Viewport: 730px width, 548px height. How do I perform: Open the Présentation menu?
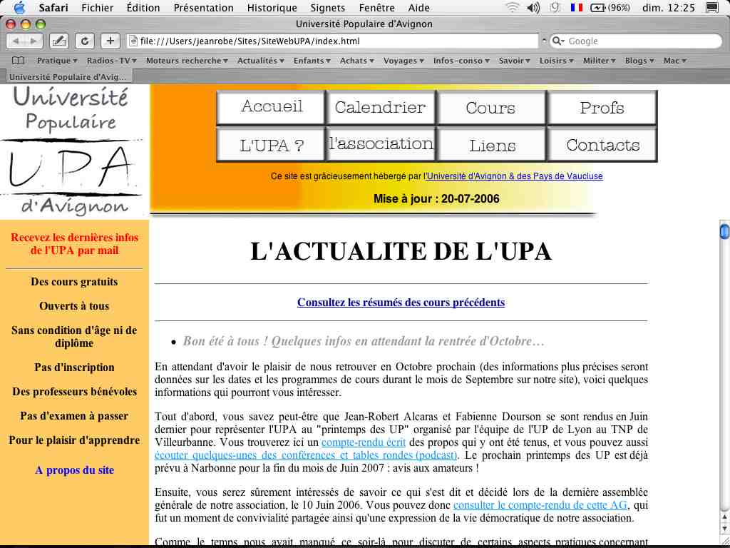click(203, 7)
